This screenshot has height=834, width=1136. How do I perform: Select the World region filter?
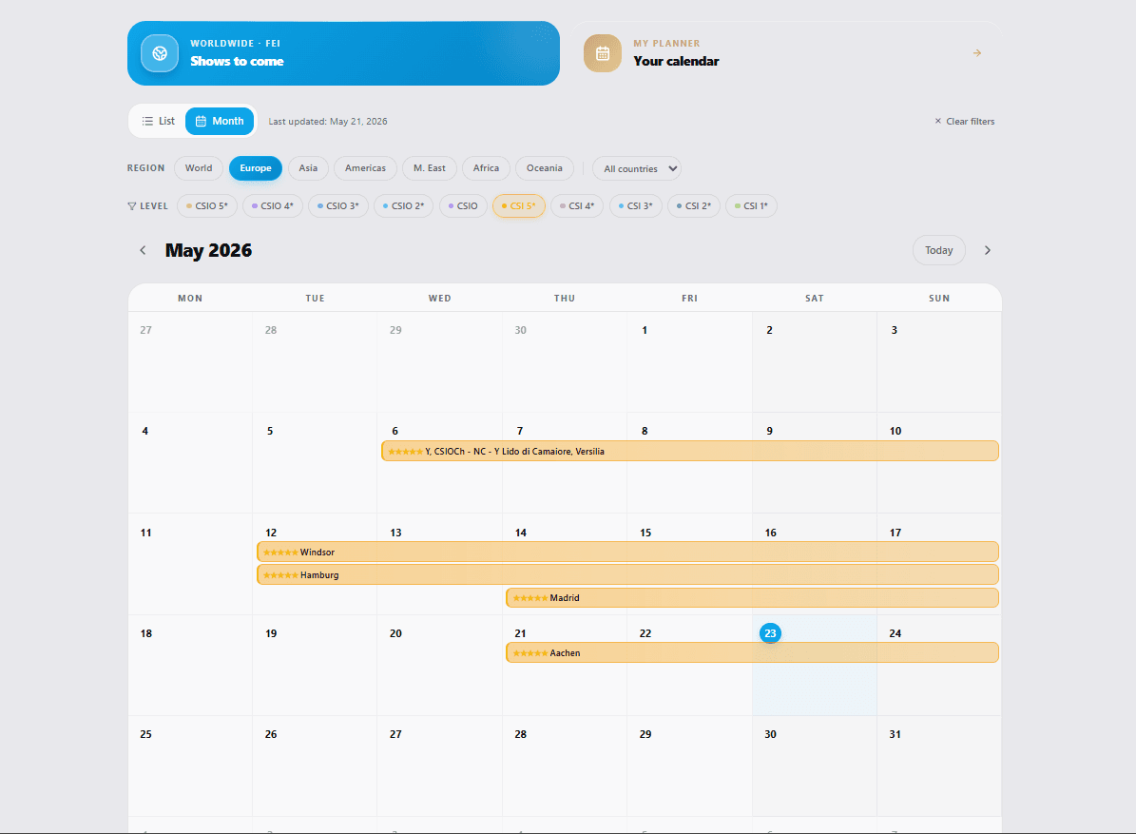(x=199, y=168)
